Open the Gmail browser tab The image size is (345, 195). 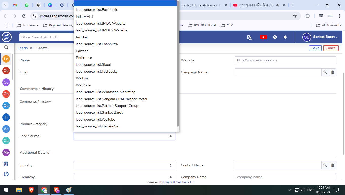pyautogui.click(x=15, y=5)
